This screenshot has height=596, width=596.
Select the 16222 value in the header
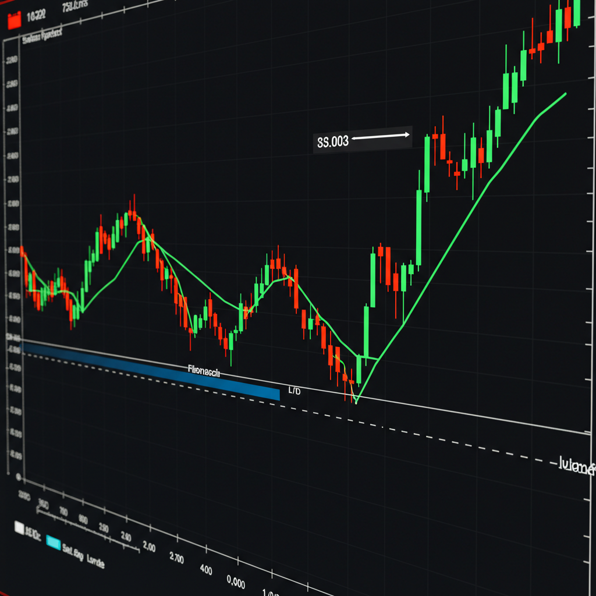(x=37, y=16)
